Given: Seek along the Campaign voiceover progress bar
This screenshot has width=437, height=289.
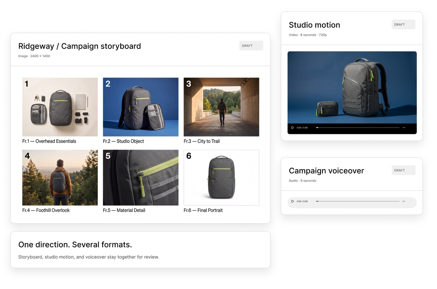Looking at the screenshot, I should 358,201.
